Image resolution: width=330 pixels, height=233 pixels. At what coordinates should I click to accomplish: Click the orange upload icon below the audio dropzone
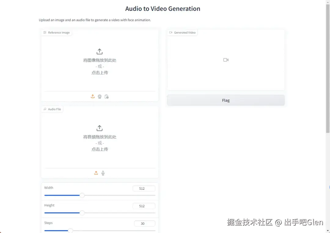click(96, 173)
